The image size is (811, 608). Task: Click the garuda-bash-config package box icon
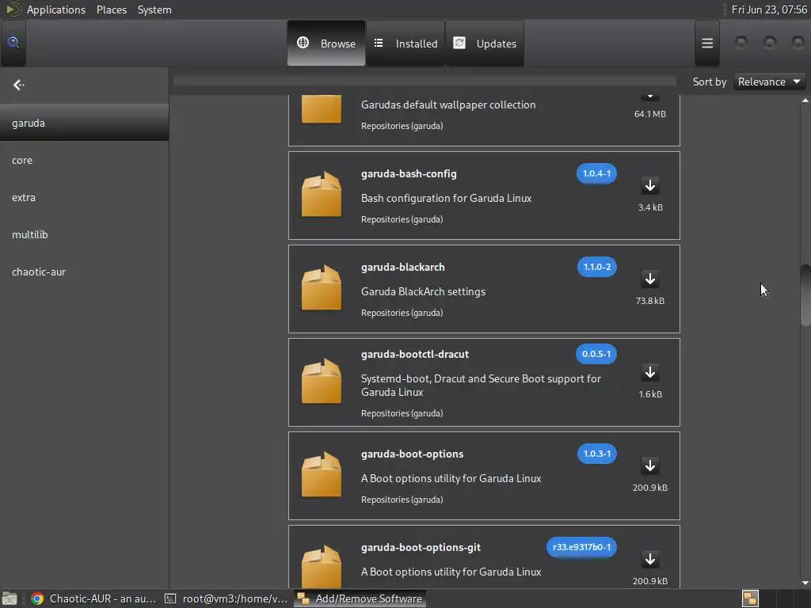point(322,195)
